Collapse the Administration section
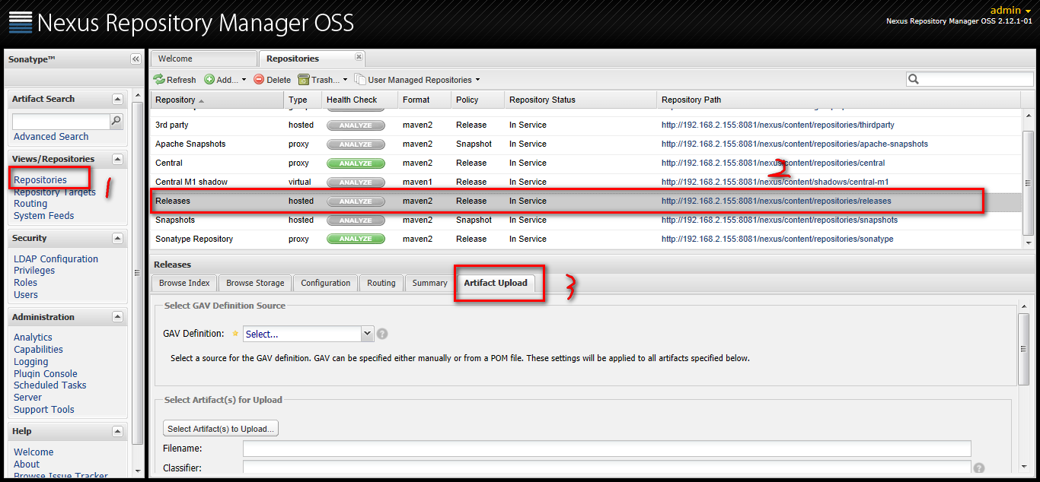 point(117,317)
